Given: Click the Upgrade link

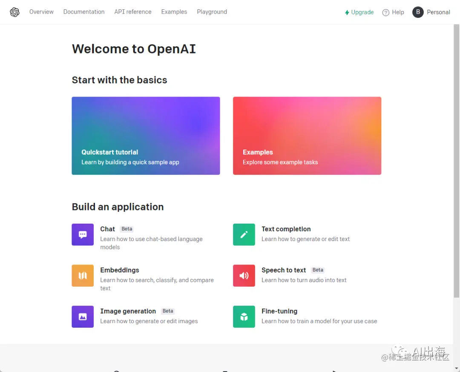Looking at the screenshot, I should pyautogui.click(x=359, y=12).
